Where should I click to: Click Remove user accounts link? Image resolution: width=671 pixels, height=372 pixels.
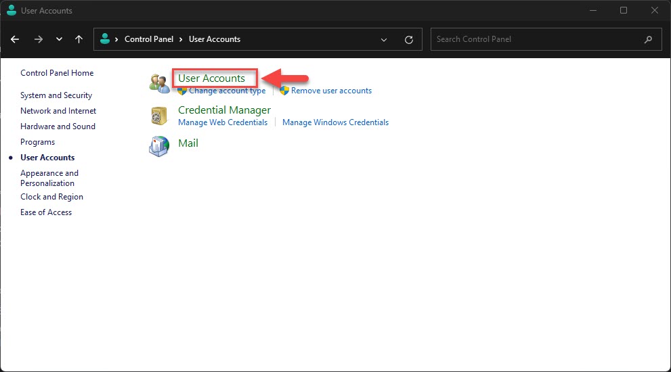point(331,91)
